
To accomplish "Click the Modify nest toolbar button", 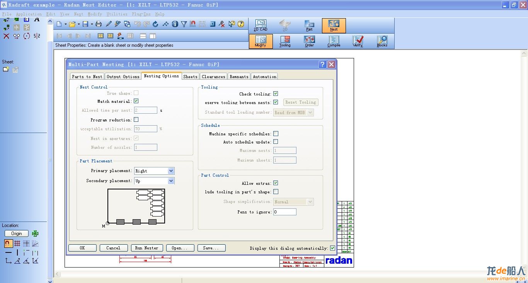I will [261, 41].
